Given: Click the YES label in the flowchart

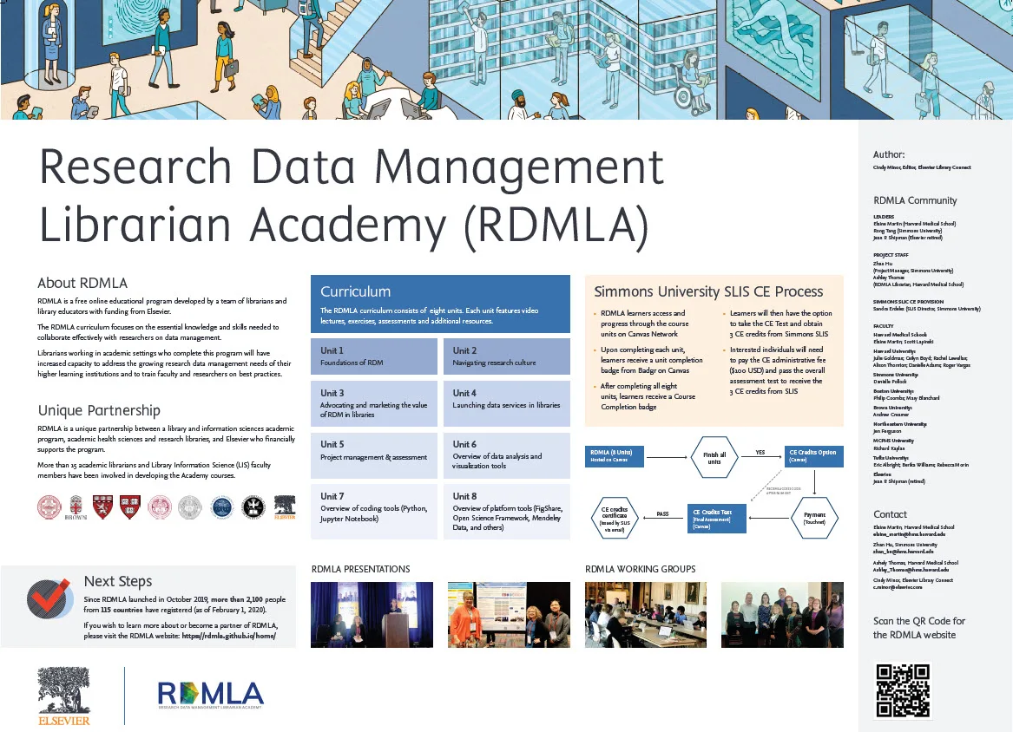Looking at the screenshot, I should [x=760, y=453].
